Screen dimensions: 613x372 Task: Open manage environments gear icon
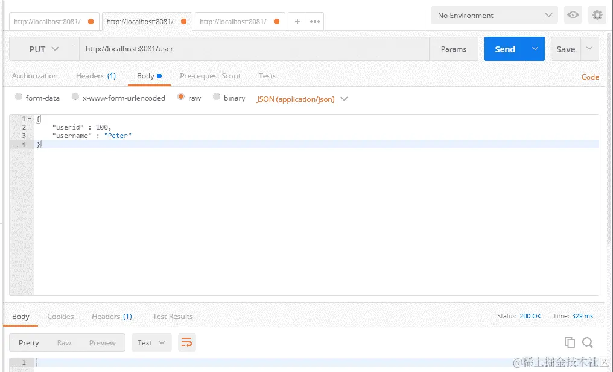coord(597,15)
